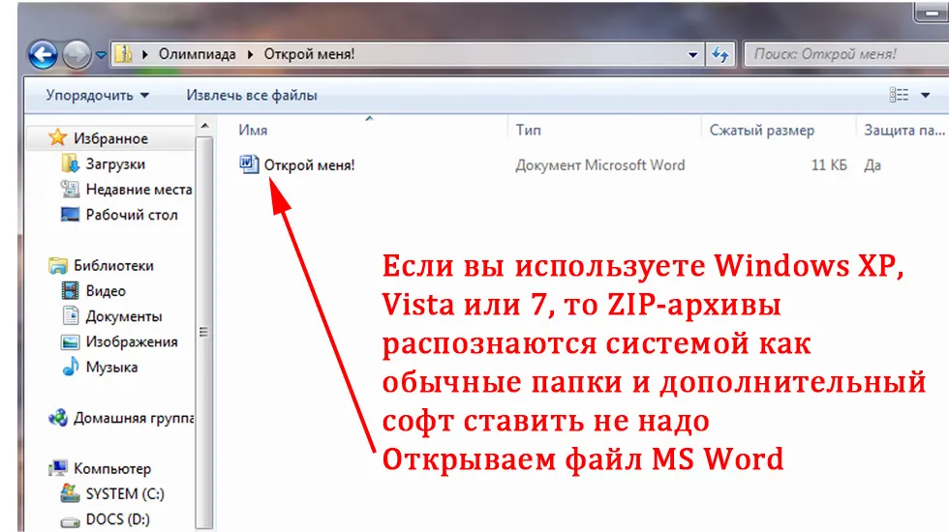Click the SYSTEM (C:) drive icon
Screen dimensions: 949x532
(x=70, y=493)
